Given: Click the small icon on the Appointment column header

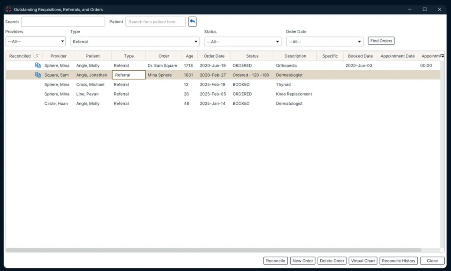Looking at the screenshot, I should (442, 56).
